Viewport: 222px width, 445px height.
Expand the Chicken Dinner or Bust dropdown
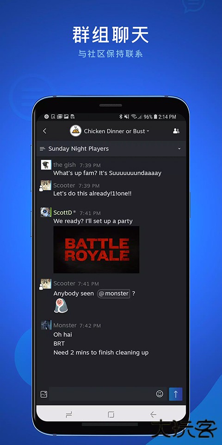coord(148,131)
